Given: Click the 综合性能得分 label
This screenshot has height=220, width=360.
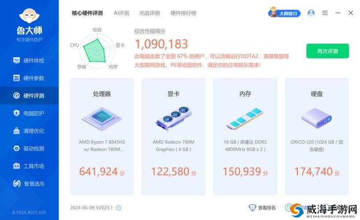Looking at the screenshot, I should (x=150, y=31).
